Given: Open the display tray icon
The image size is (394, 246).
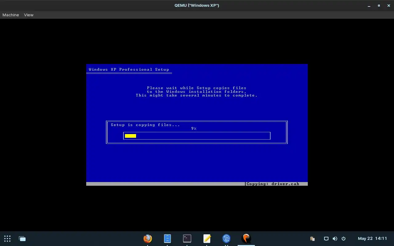Looking at the screenshot, I should (x=326, y=239).
